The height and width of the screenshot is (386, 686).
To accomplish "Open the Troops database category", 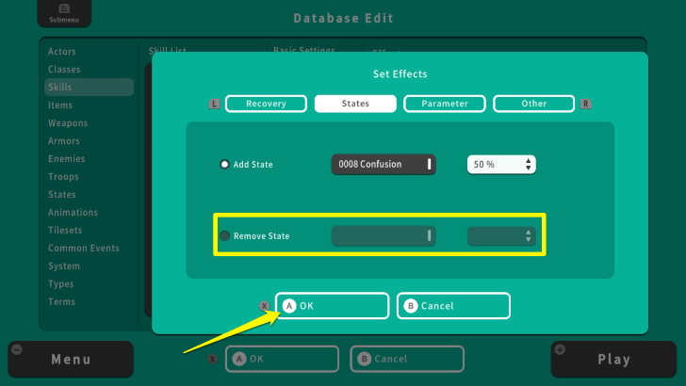I will coord(63,177).
